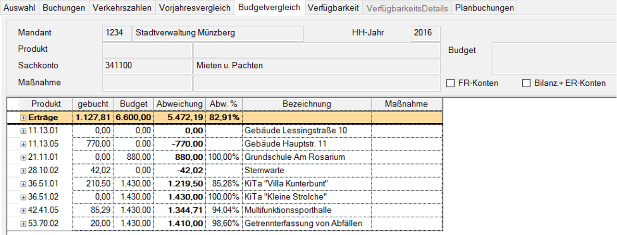Image resolution: width=617 pixels, height=235 pixels.
Task: Select the Sternwarte table cell
Action: [x=307, y=170]
